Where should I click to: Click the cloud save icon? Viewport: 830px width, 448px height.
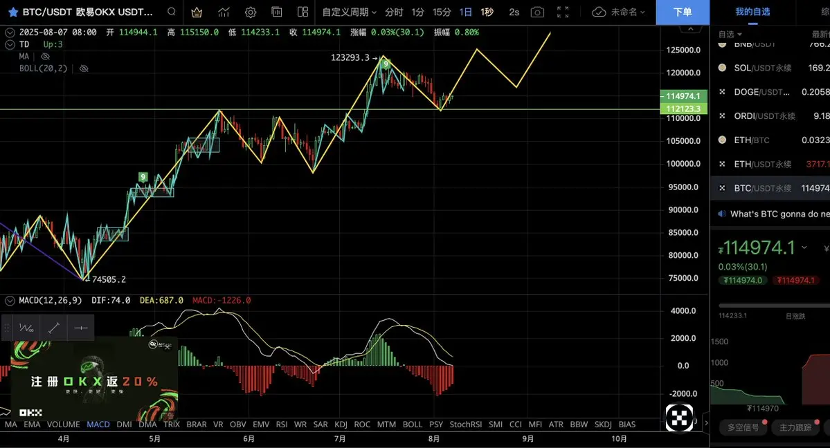click(x=599, y=12)
